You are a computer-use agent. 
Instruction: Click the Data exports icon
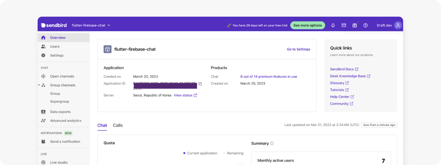coord(43,112)
